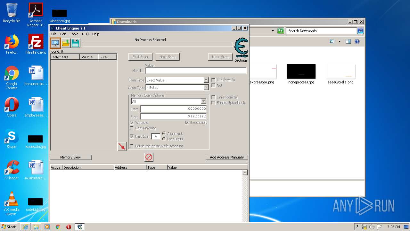Image resolution: width=410 pixels, height=231 pixels.
Task: Click the Chrome taskbar icon
Action: coord(58,227)
